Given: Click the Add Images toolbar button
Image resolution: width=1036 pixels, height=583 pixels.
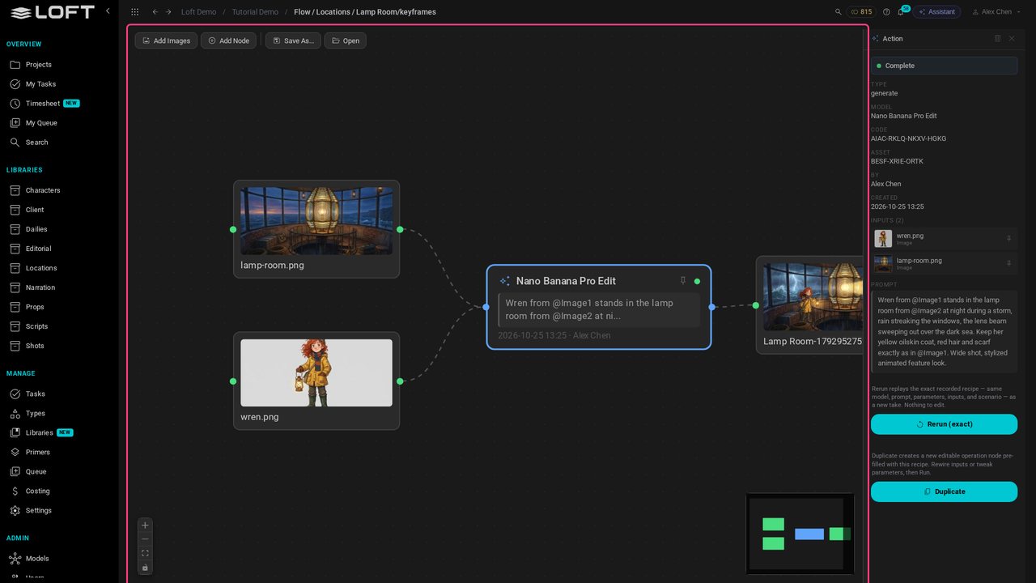Looking at the screenshot, I should coord(166,40).
